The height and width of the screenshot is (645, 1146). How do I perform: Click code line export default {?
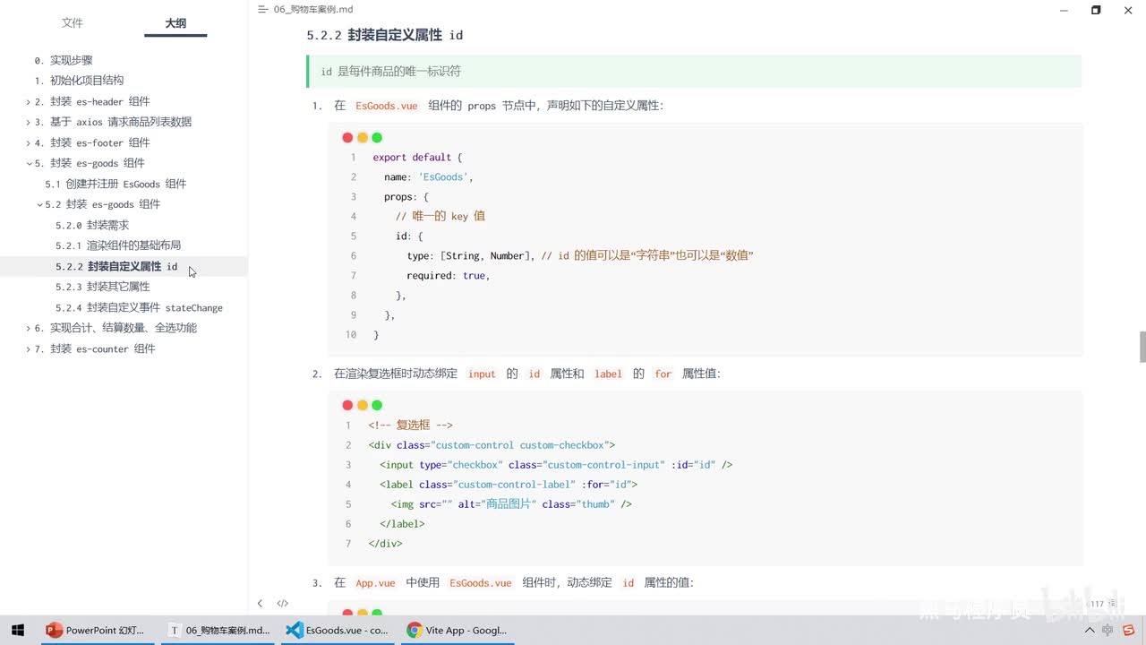click(417, 158)
